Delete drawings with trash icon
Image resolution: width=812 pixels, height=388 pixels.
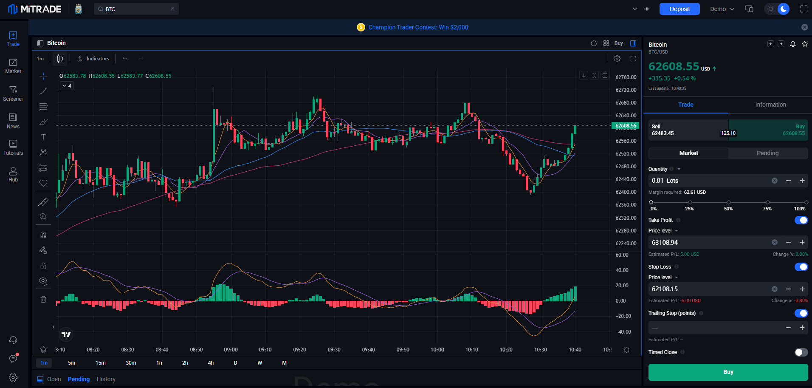coord(43,299)
